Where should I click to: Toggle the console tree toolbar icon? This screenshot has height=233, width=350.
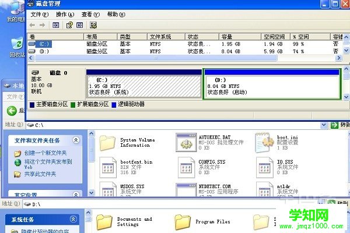[55, 25]
